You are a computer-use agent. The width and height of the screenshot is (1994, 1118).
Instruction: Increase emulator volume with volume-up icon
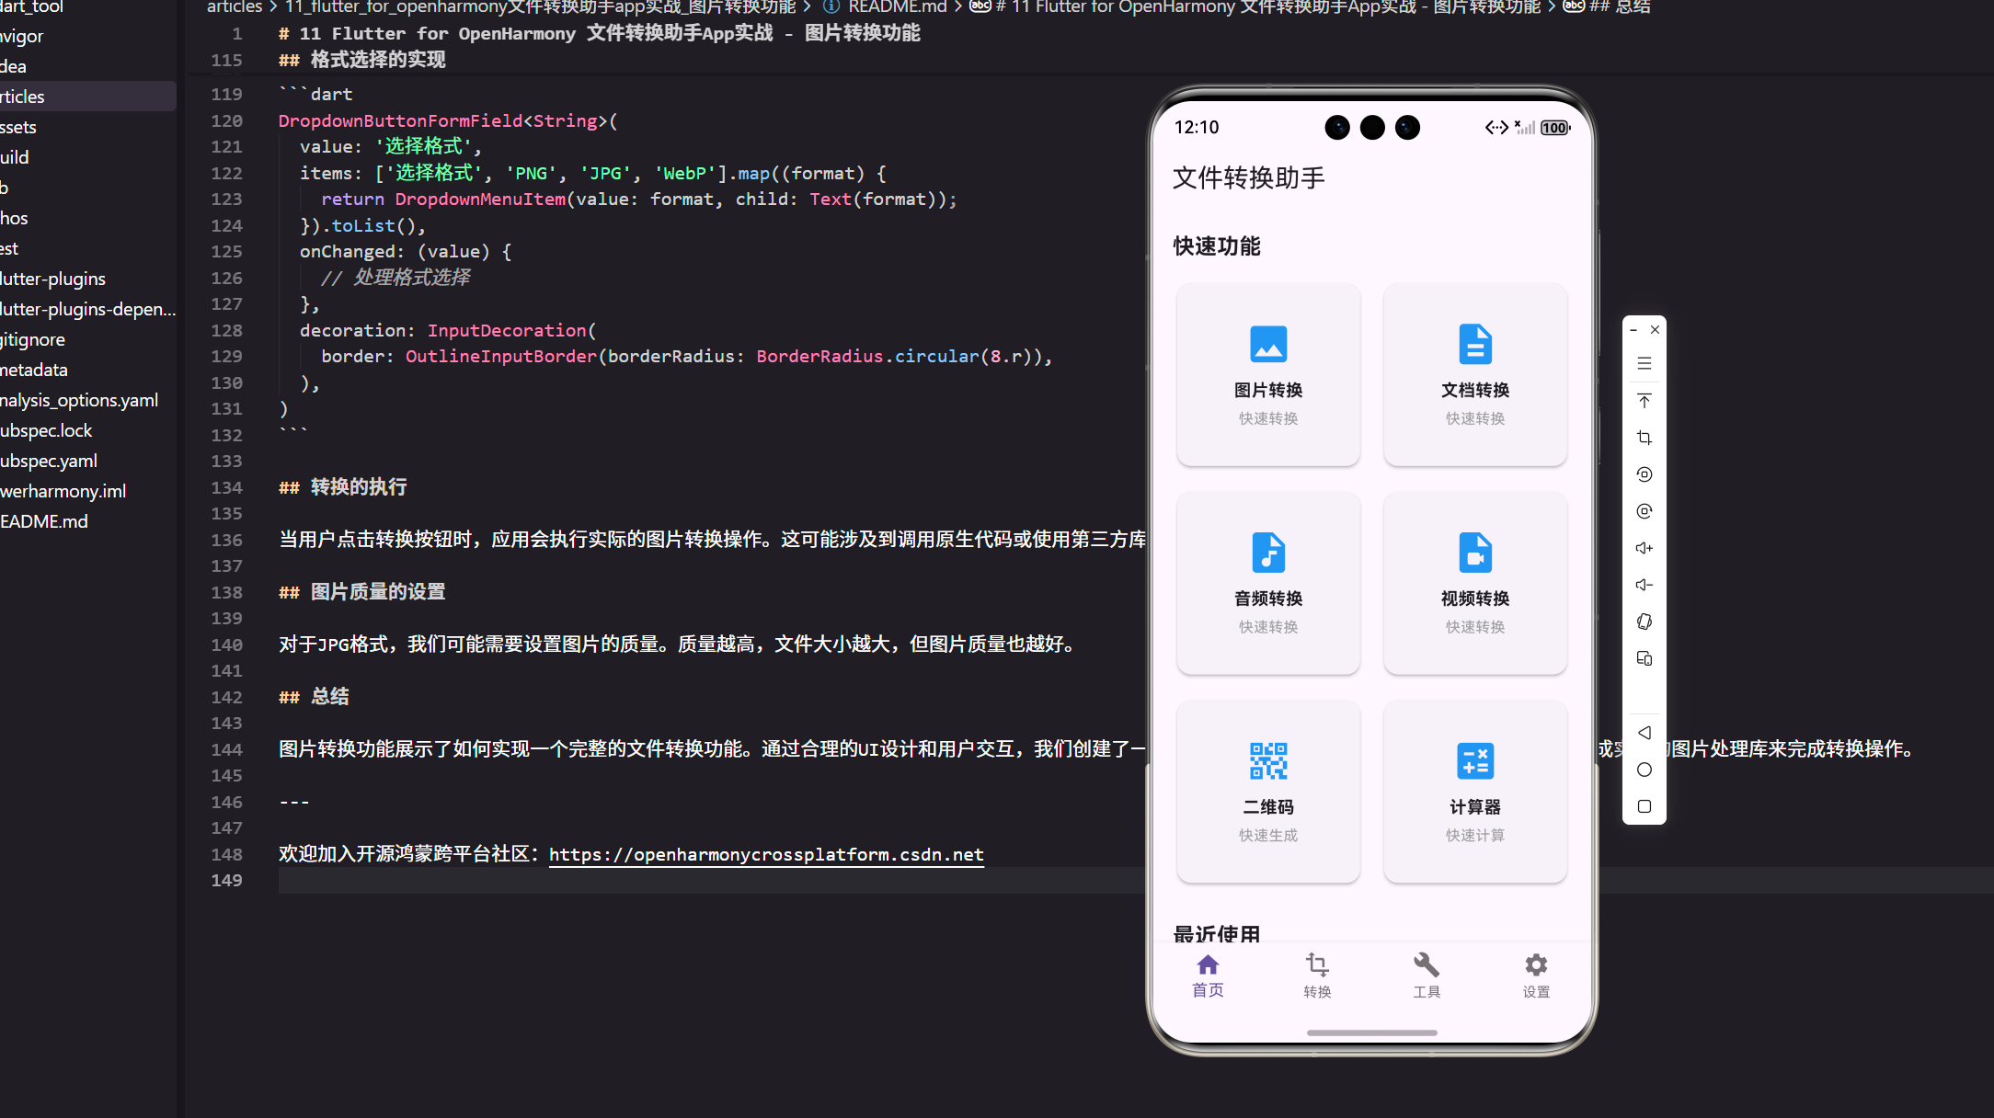(1644, 548)
